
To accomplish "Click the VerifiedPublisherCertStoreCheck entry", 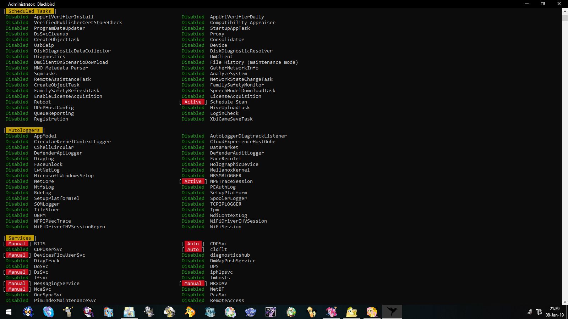I will pos(78,22).
